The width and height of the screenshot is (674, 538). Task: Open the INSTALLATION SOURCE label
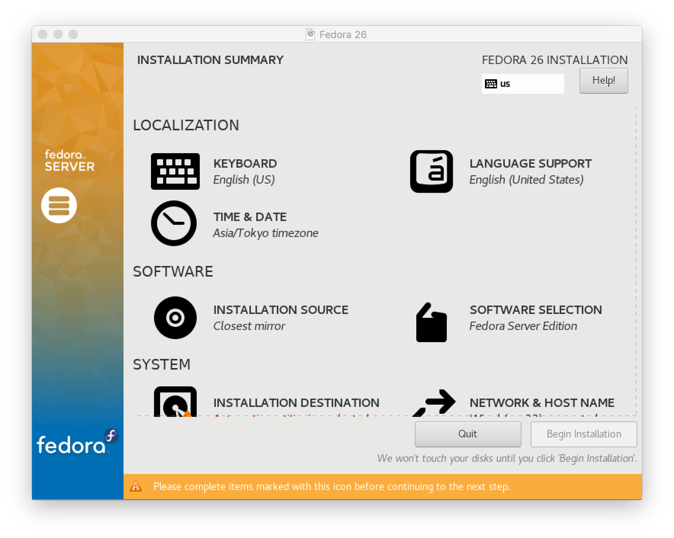tap(281, 310)
